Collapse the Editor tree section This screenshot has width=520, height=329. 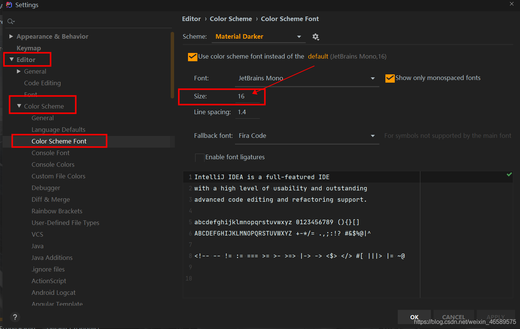click(x=12, y=59)
